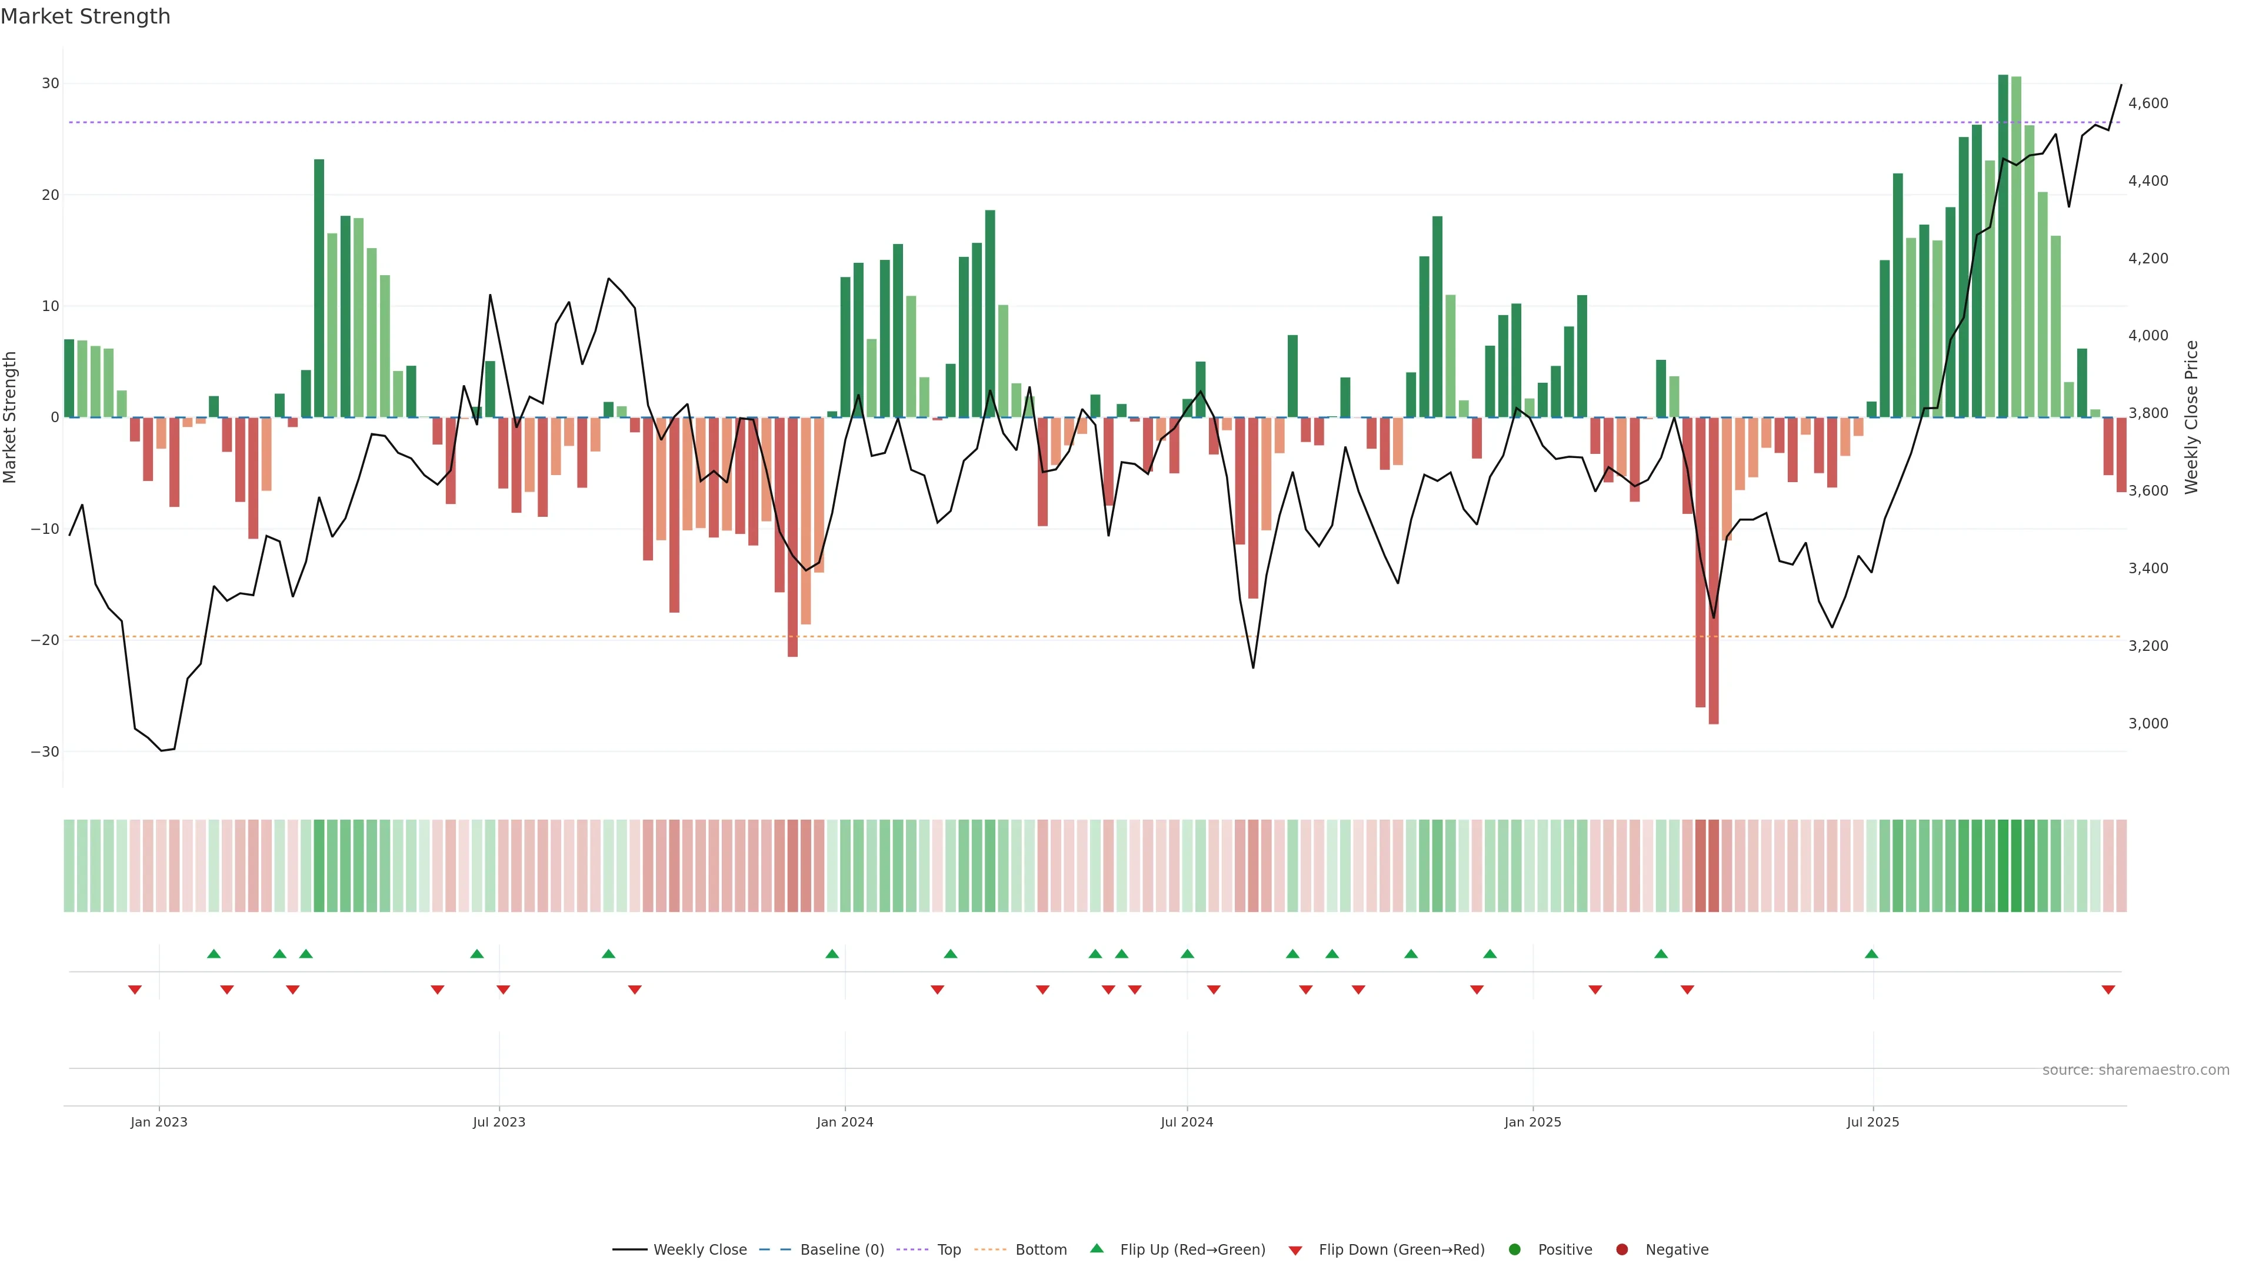
Task: Click the green flip-up marker just before Jan 2024
Action: coord(832,954)
